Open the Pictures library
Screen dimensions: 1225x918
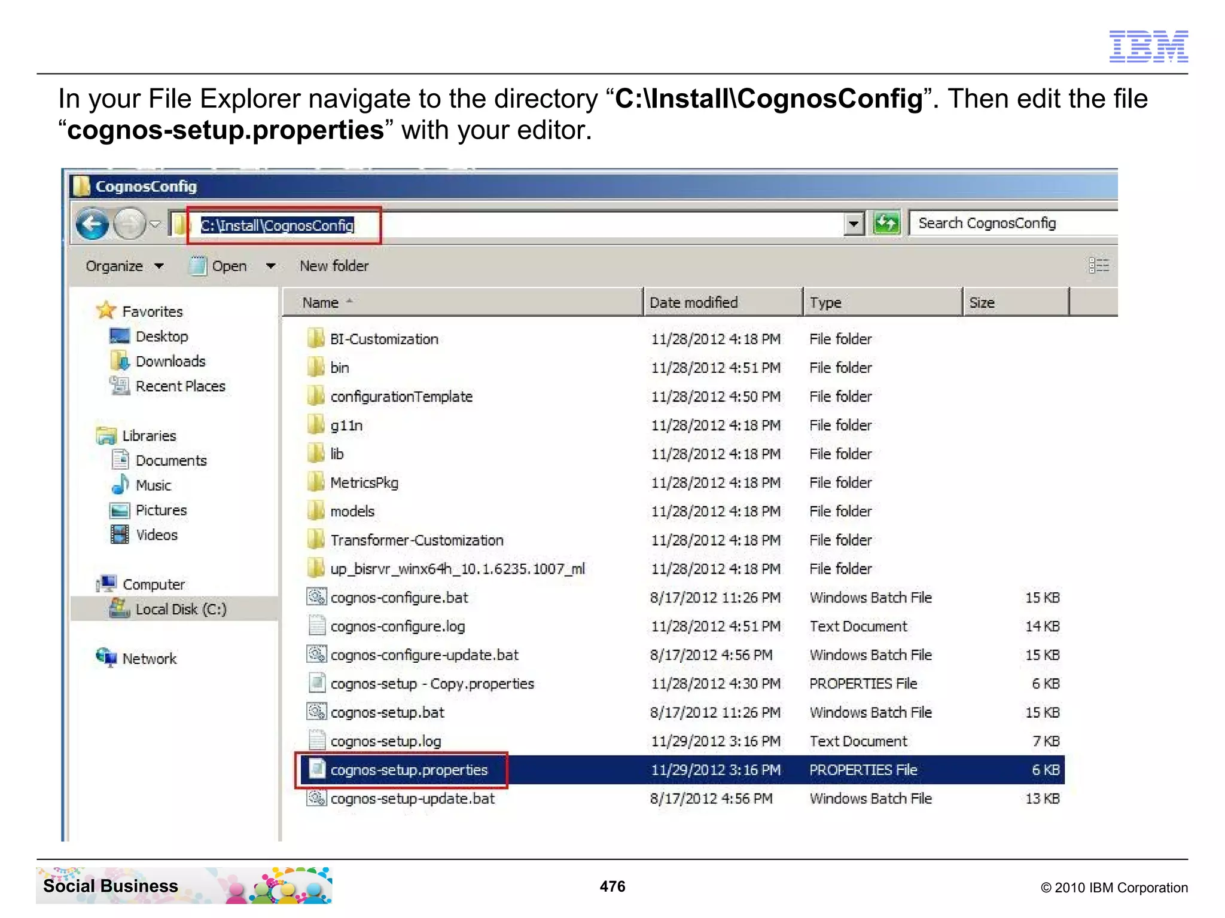click(161, 510)
